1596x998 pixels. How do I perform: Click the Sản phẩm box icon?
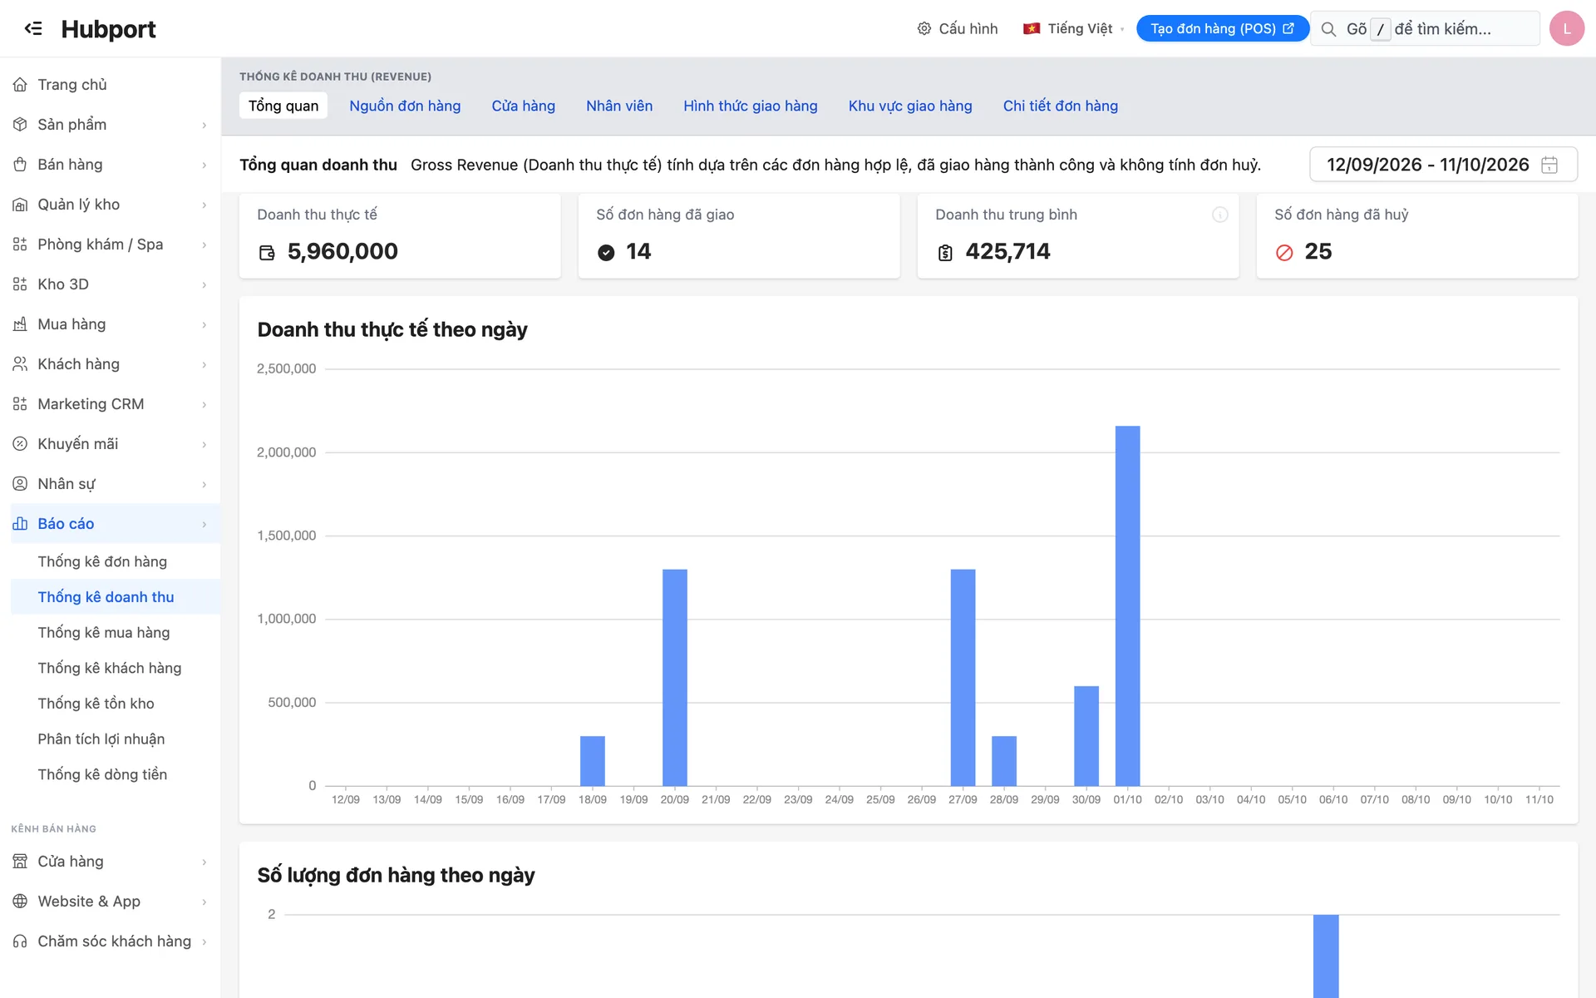tap(20, 125)
